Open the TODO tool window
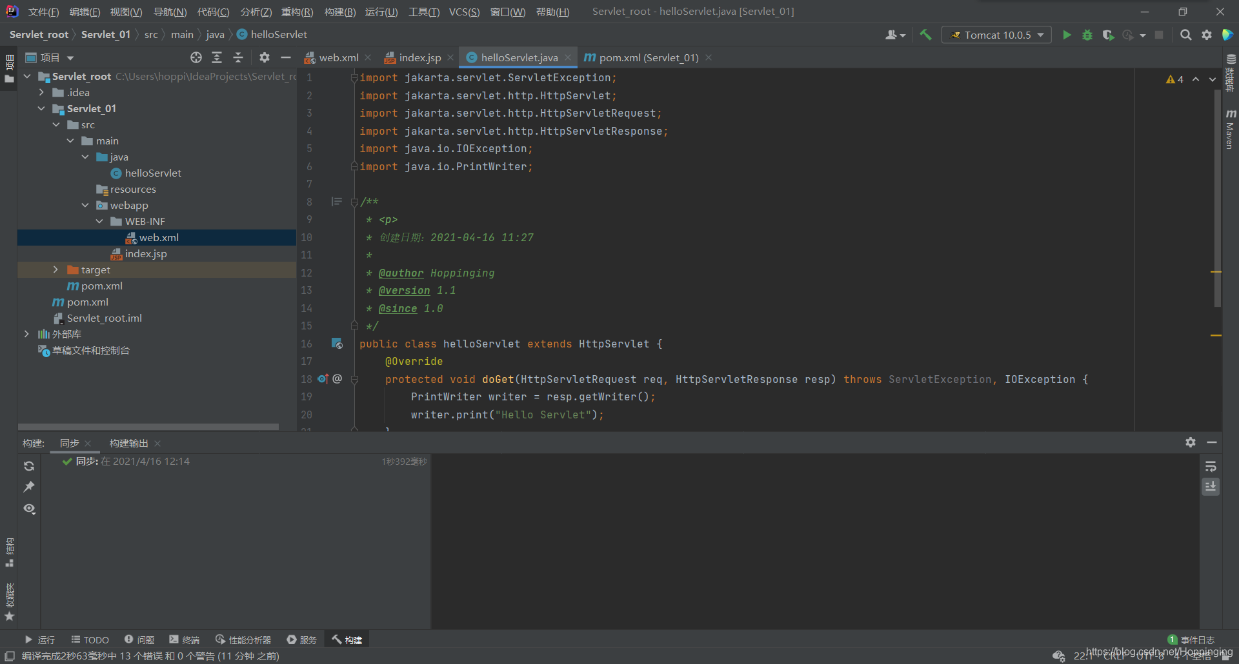 90,640
